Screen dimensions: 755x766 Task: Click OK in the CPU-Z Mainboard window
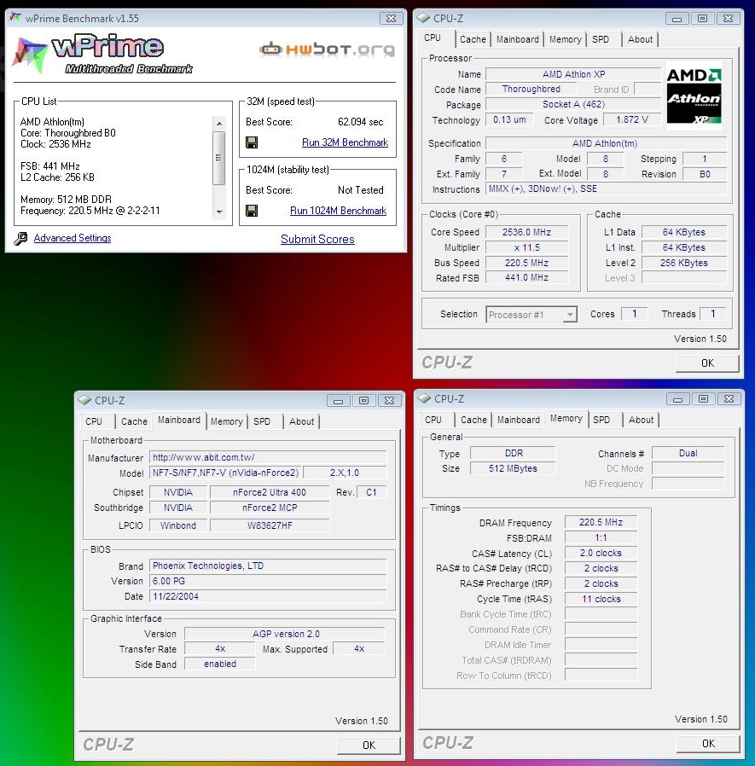pos(369,745)
